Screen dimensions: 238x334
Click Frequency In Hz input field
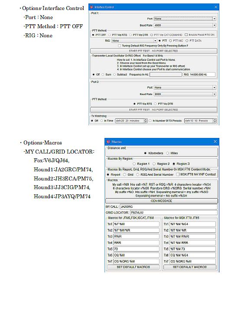point(166,75)
